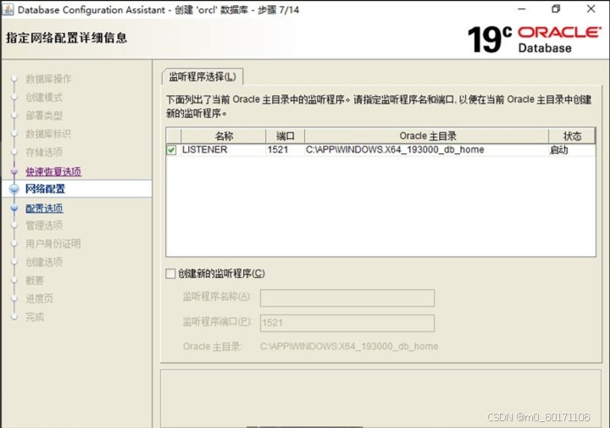Click 数据库标识 step in sidebar
Viewport: 610px width, 428px height.
(x=48, y=134)
